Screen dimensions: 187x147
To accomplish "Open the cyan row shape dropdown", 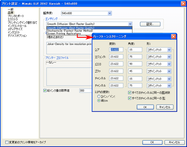I will (159, 50).
